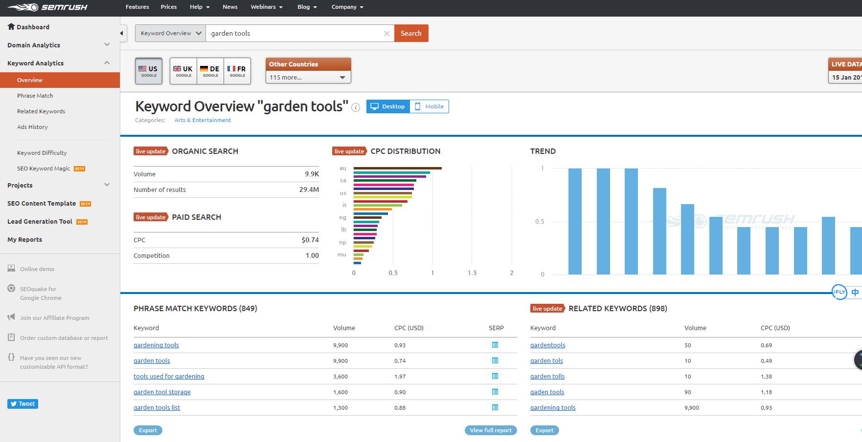Open News page
This screenshot has height=442, width=862.
coord(230,7)
